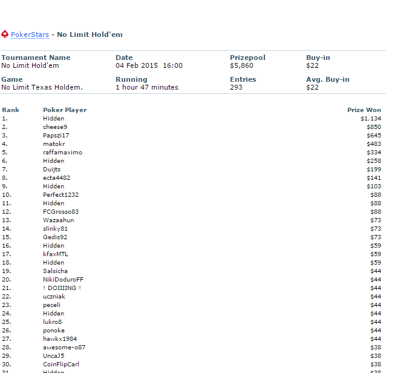Click the Hidden player at rank 16
Screen dimensions: 395x373
pos(53,246)
